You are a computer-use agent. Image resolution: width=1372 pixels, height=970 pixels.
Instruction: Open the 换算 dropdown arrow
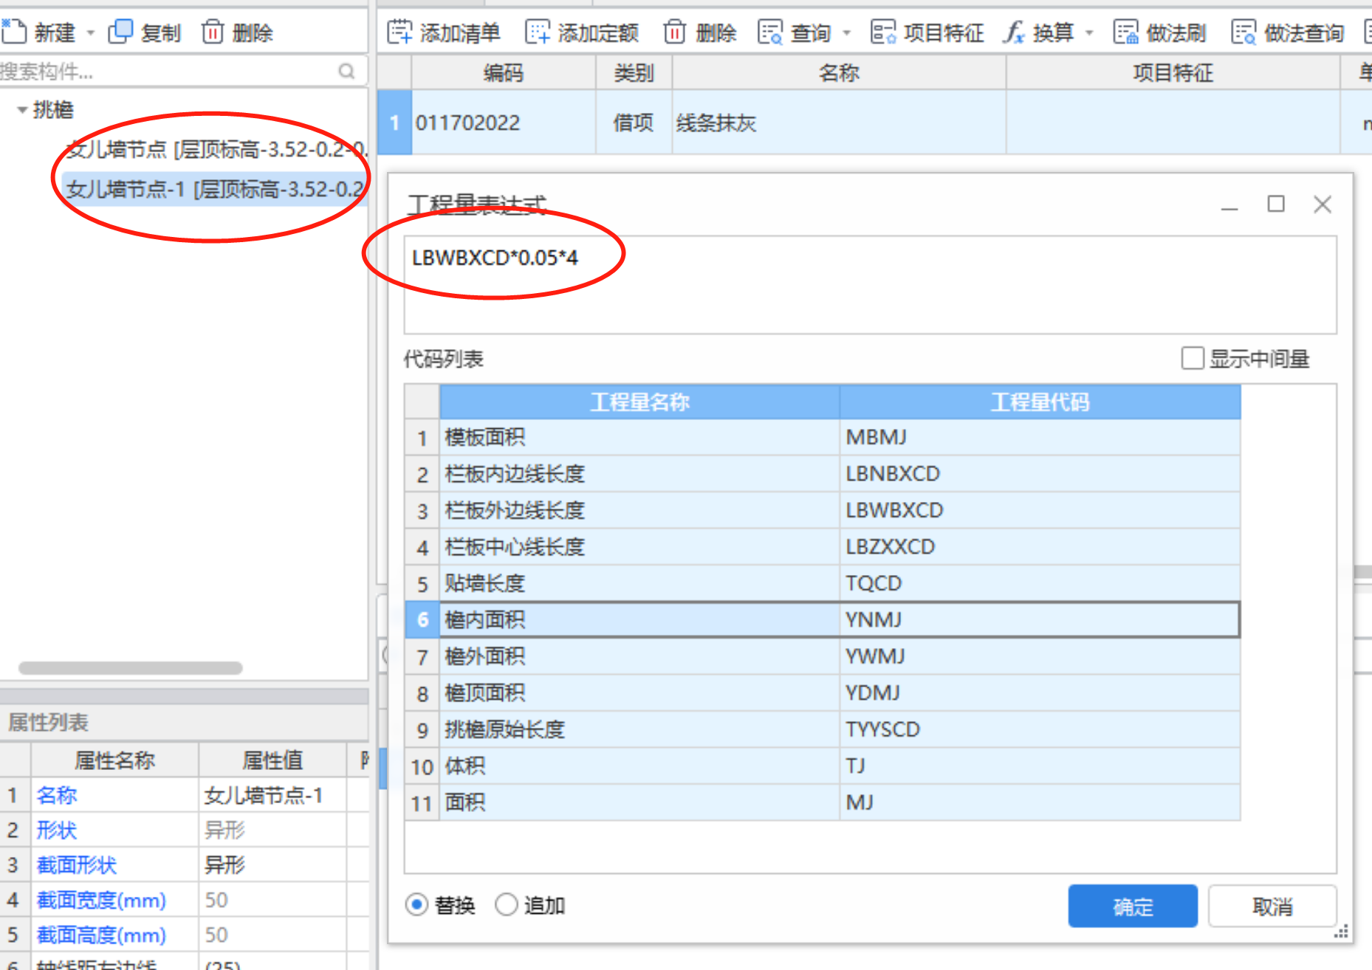[x=1089, y=33]
